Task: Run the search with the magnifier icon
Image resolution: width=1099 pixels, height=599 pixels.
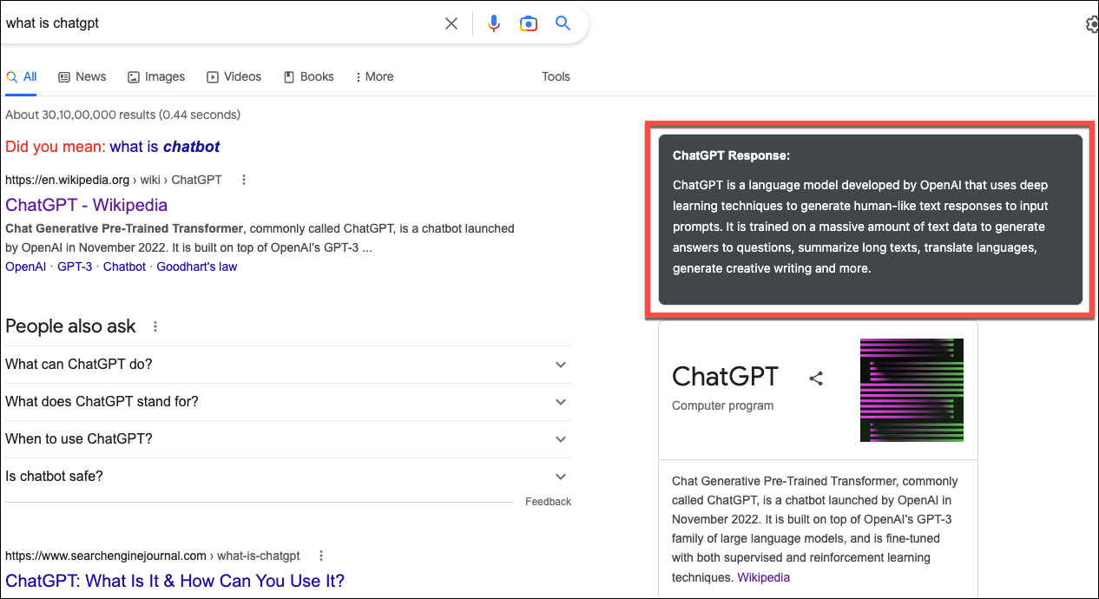Action: point(563,23)
